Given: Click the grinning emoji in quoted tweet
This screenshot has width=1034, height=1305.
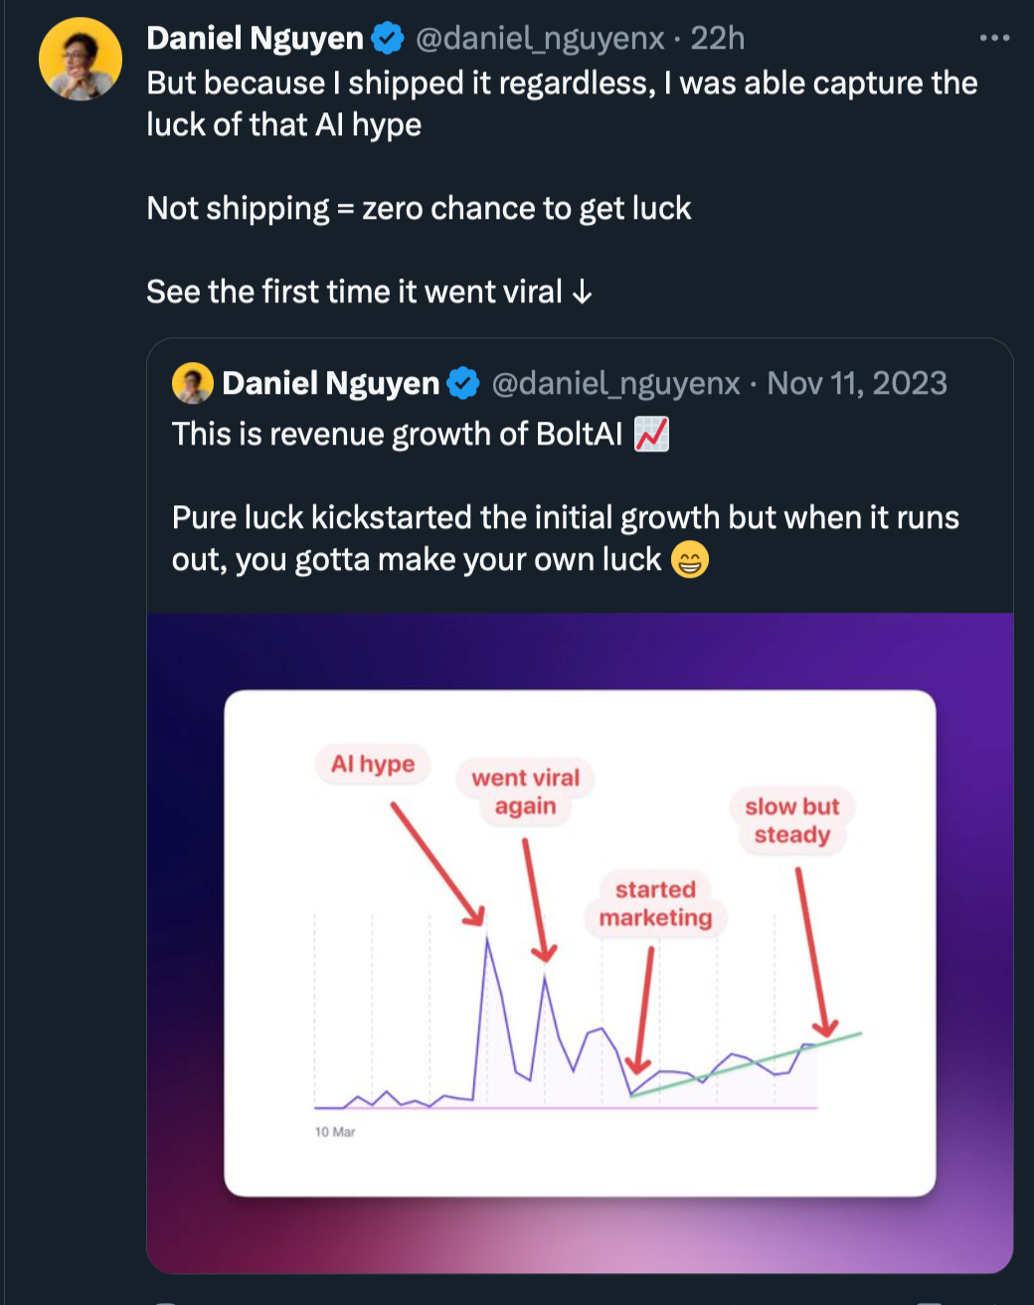Looking at the screenshot, I should 689,560.
